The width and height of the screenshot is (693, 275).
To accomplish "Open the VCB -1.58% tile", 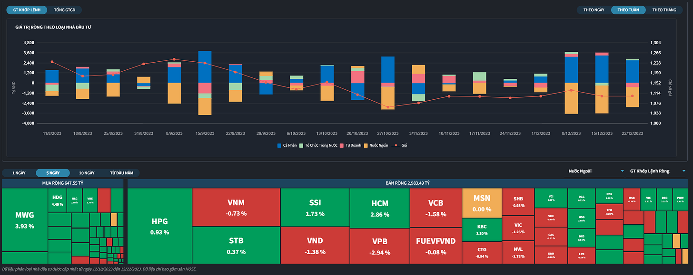I will [436, 208].
